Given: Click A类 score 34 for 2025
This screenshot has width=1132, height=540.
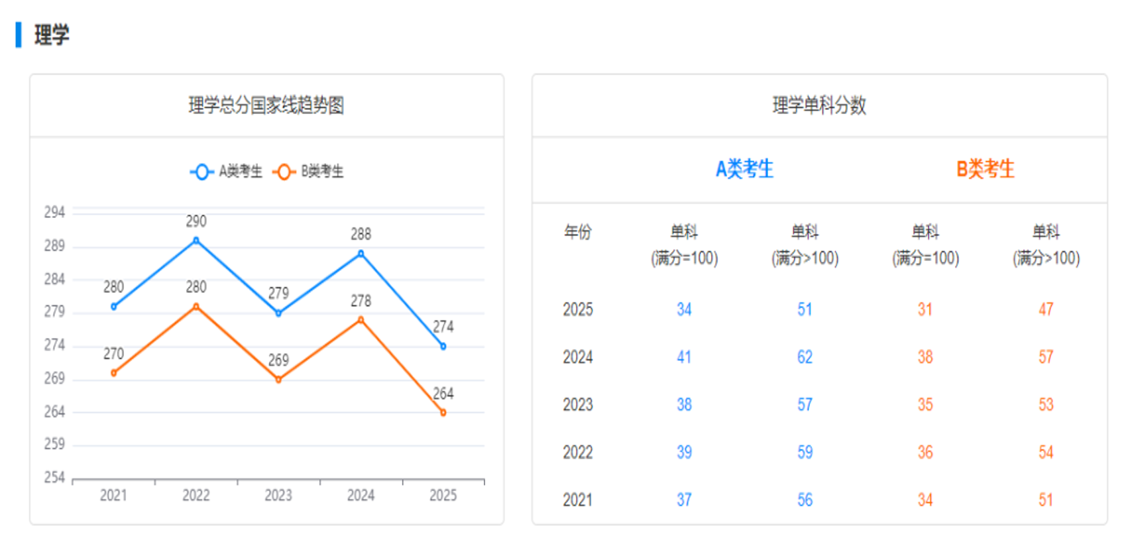Looking at the screenshot, I should click(x=684, y=309).
